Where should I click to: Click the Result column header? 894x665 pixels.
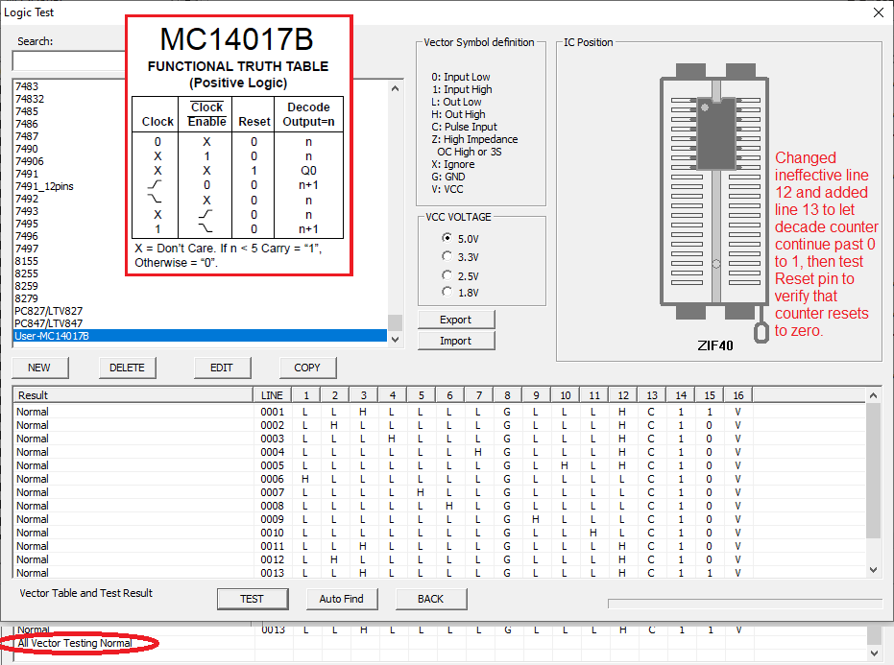tap(133, 395)
